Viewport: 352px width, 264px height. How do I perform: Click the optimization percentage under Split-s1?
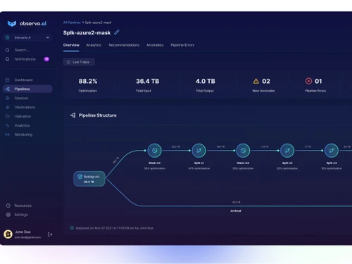tap(199, 168)
